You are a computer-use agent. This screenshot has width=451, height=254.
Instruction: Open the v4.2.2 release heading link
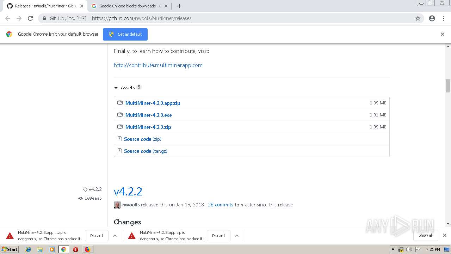coord(128,191)
